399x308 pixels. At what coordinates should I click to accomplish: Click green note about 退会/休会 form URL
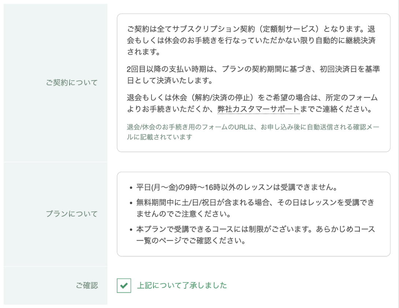253,132
